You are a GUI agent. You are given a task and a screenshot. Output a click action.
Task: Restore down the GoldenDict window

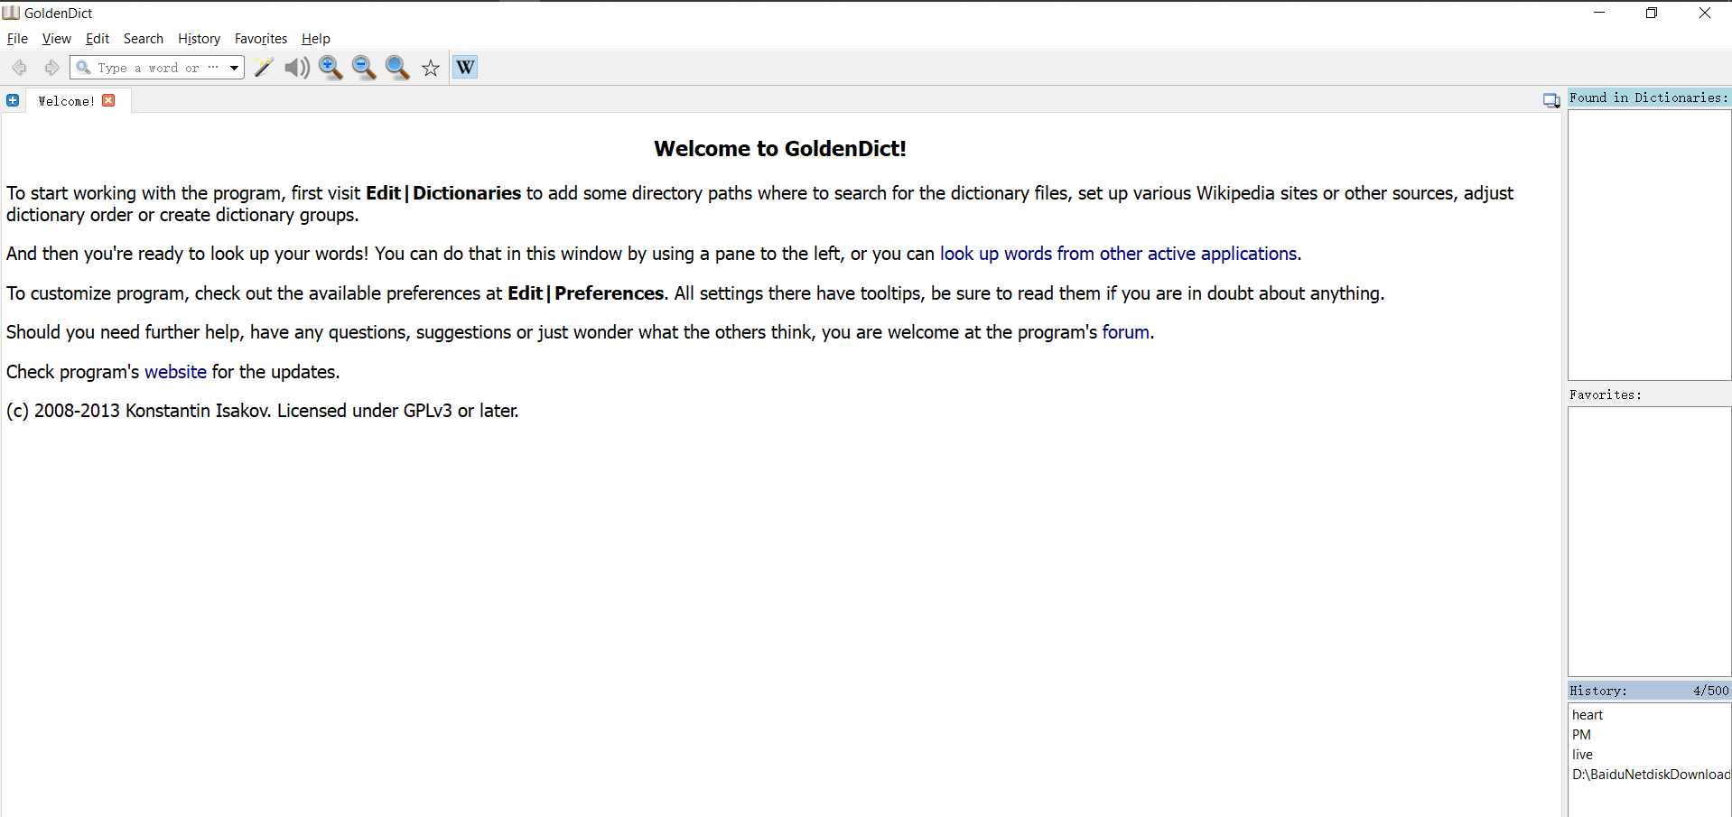tap(1652, 13)
